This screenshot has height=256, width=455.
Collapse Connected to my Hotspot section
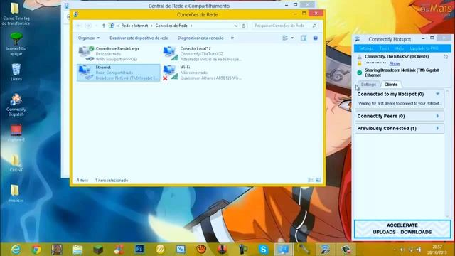coord(438,94)
